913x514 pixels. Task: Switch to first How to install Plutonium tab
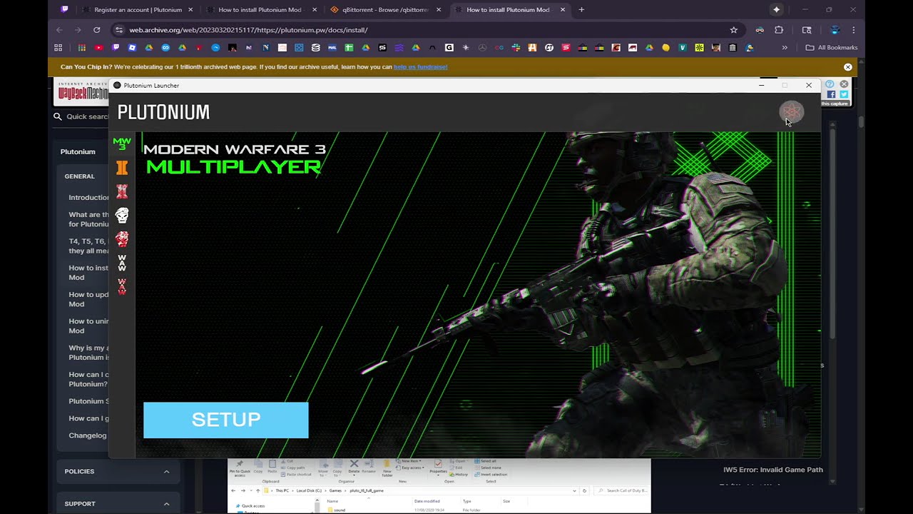coord(260,10)
